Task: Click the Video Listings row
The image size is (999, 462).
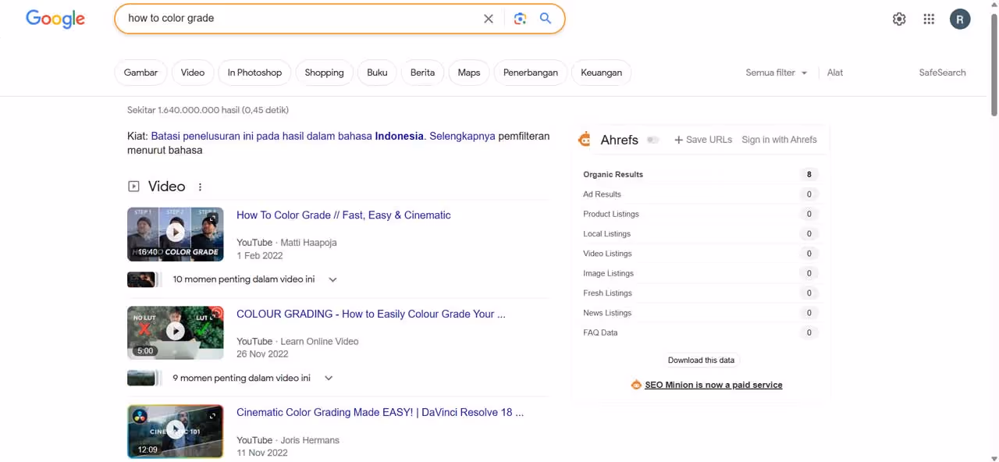Action: pos(700,254)
